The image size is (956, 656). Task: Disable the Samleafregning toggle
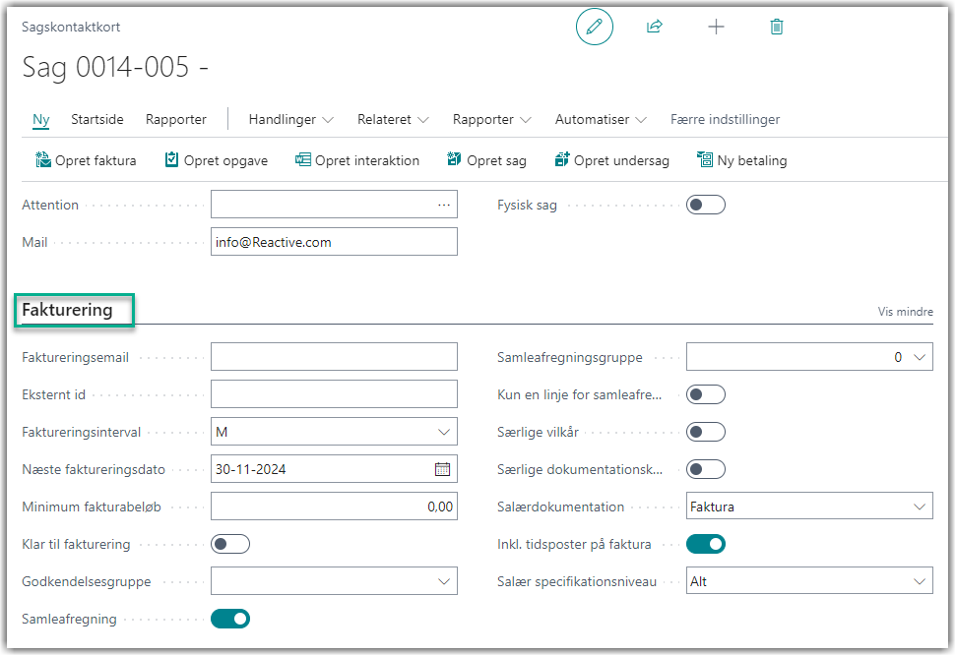pyautogui.click(x=230, y=619)
